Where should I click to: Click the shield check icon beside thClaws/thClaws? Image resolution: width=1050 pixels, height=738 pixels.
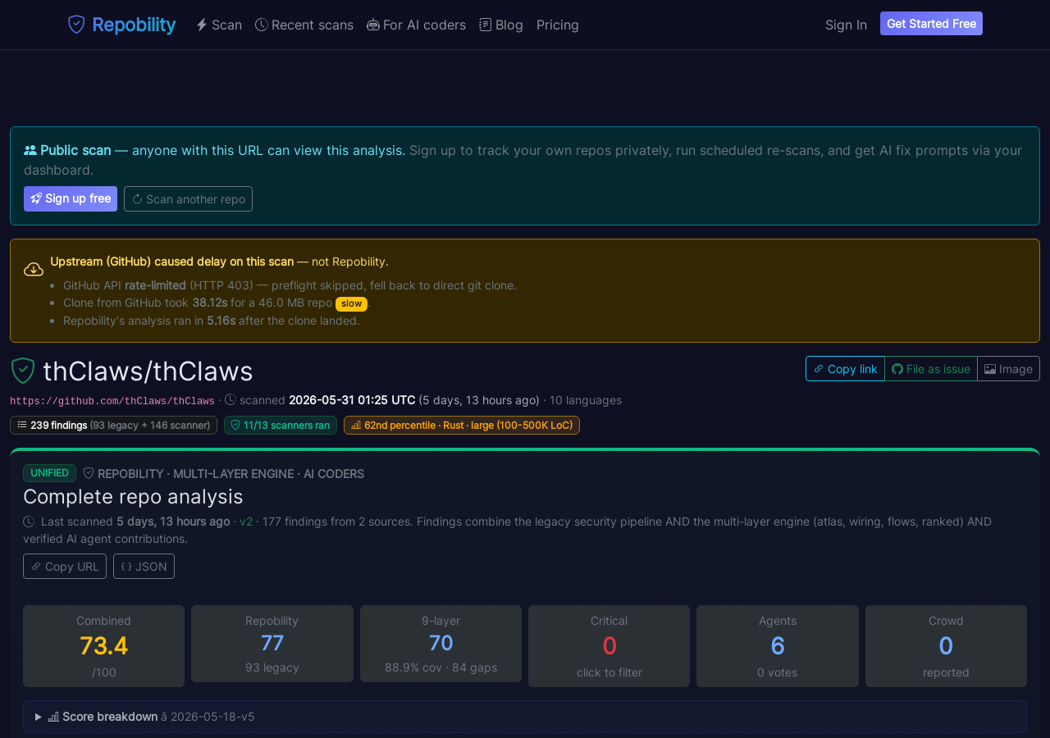pyautogui.click(x=23, y=371)
